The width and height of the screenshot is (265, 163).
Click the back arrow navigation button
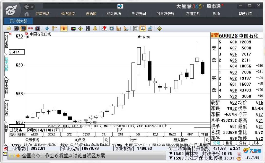(27, 7)
